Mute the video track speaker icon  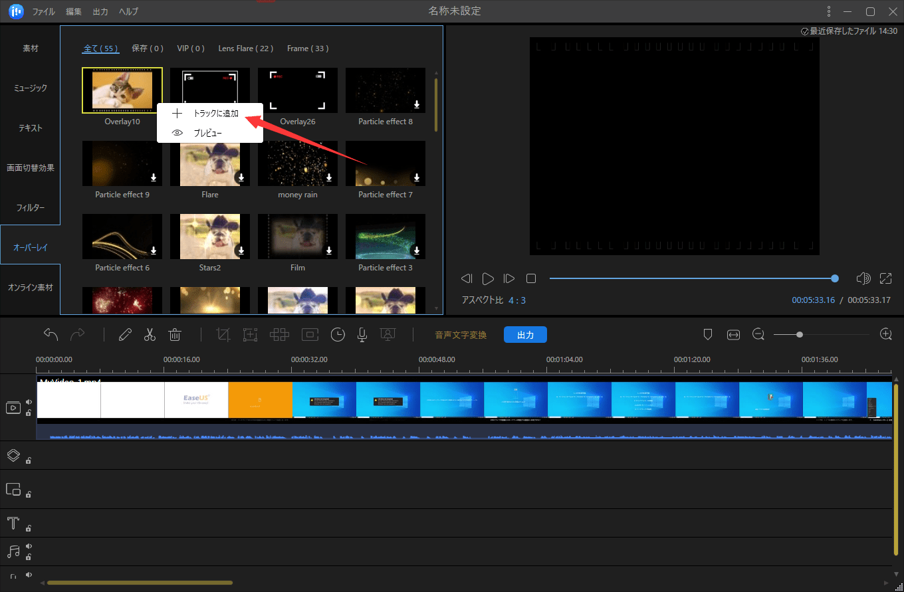pos(29,402)
